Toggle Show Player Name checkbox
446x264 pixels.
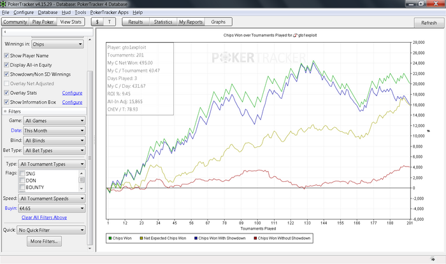(6, 55)
